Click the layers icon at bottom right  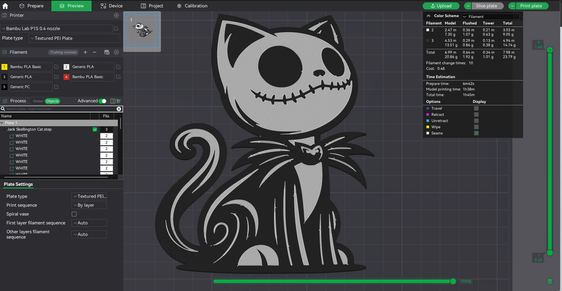[550, 281]
